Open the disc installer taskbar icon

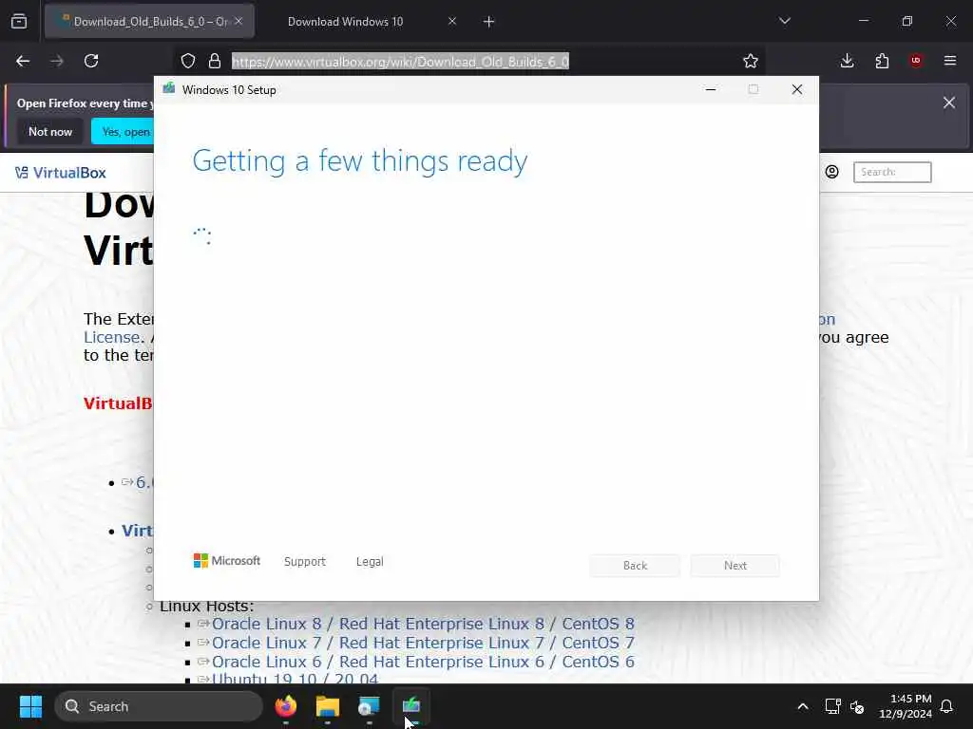point(370,706)
